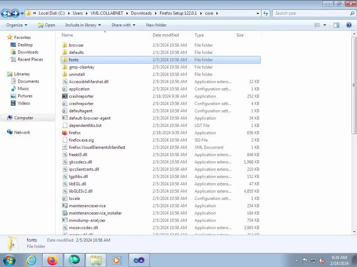
Task: Click the Windows Start button
Action: click(9, 260)
